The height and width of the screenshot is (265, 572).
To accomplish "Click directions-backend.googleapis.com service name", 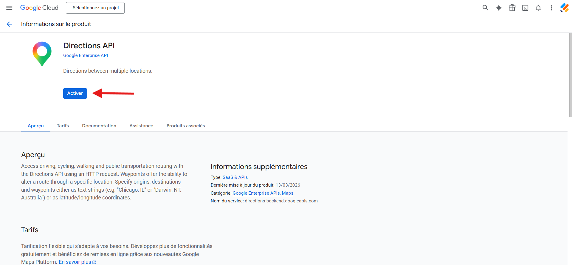I will pyautogui.click(x=281, y=201).
